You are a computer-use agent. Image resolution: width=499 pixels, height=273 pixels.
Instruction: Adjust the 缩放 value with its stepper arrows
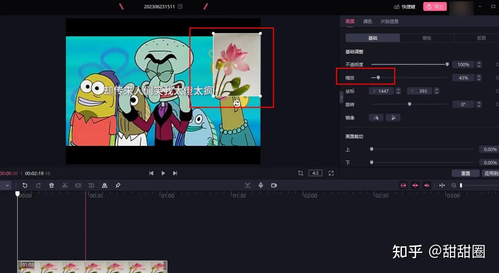point(479,78)
